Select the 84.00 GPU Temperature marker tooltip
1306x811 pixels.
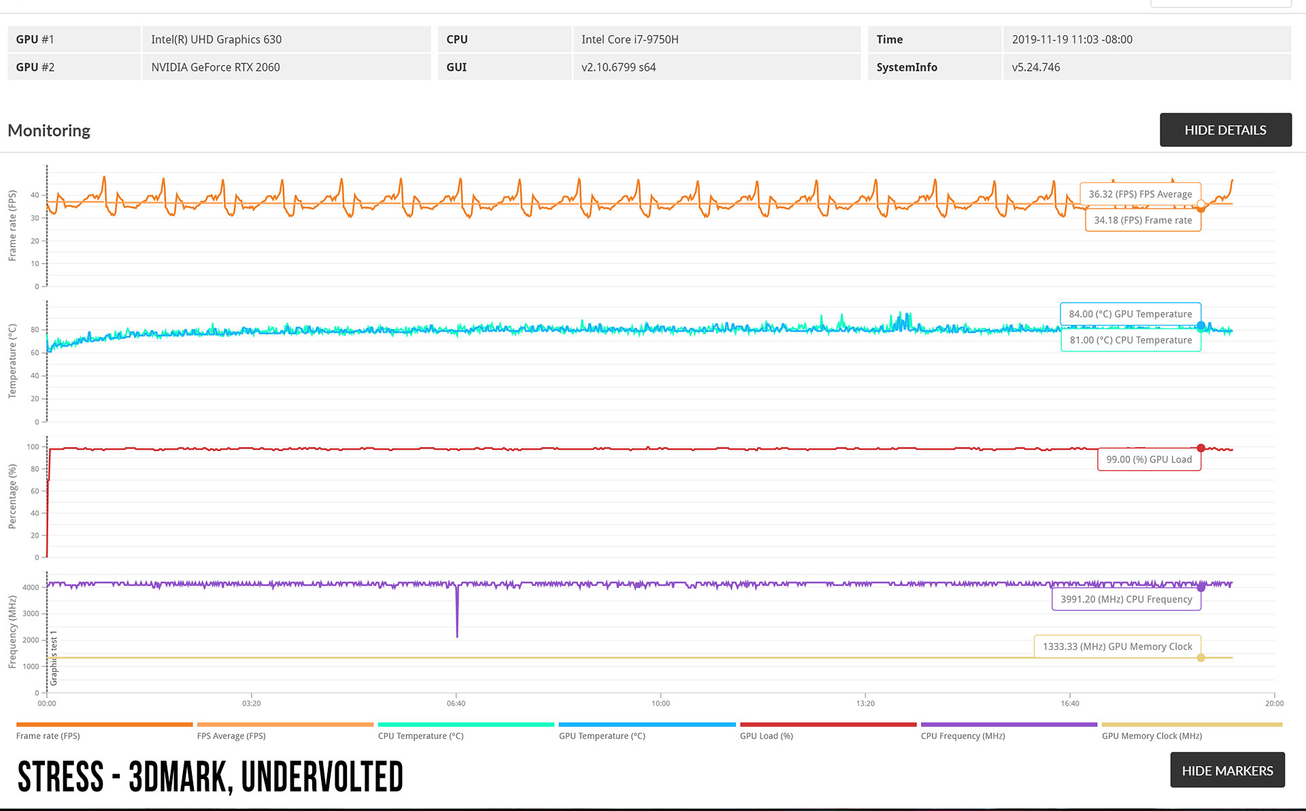[1131, 314]
